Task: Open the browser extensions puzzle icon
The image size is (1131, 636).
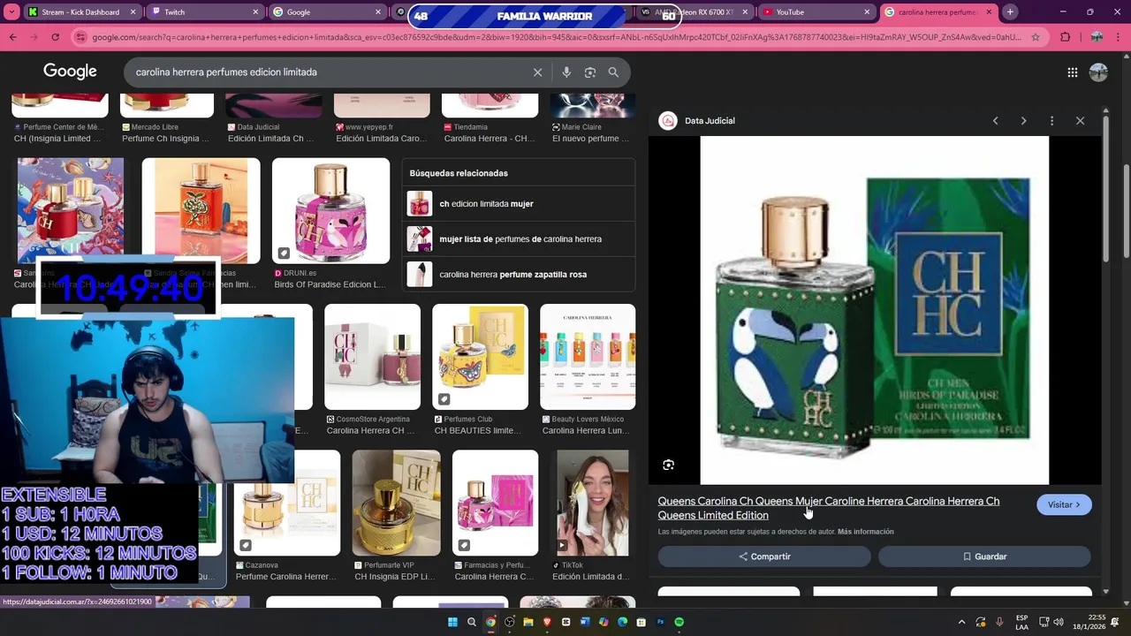Action: pos(1065,37)
